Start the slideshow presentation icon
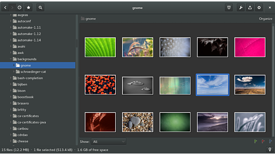Image resolution: width=275 pixels, height=155 pixels. pyautogui.click(x=229, y=7)
